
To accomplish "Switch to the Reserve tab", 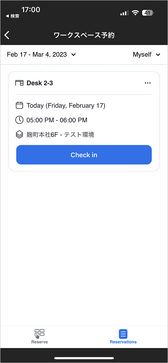I will [x=40, y=336].
